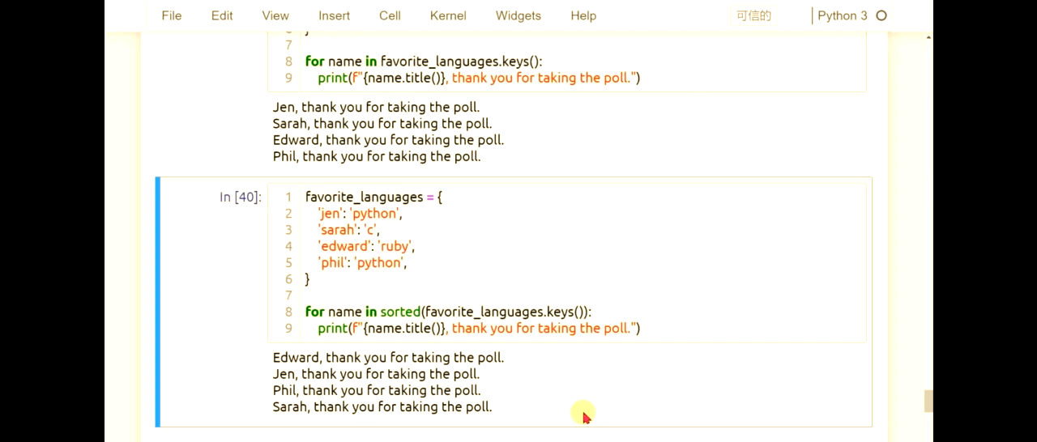Open the File menu
Viewport: 1037px width, 442px height.
(172, 15)
